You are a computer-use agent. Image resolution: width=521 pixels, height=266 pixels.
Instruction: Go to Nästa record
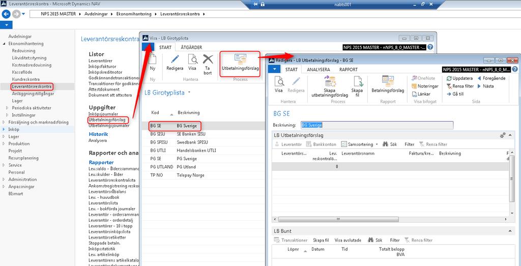(x=485, y=86)
